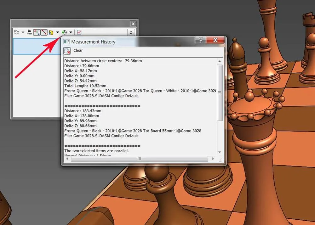Viewport: 315px width, 225px height.
Task: Collapse the Measure dialog with the chevron
Action: (x=131, y=32)
